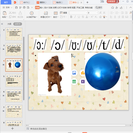Toggle Underline formatting
Viewport: 133px width, 133px height.
coord(79,17)
